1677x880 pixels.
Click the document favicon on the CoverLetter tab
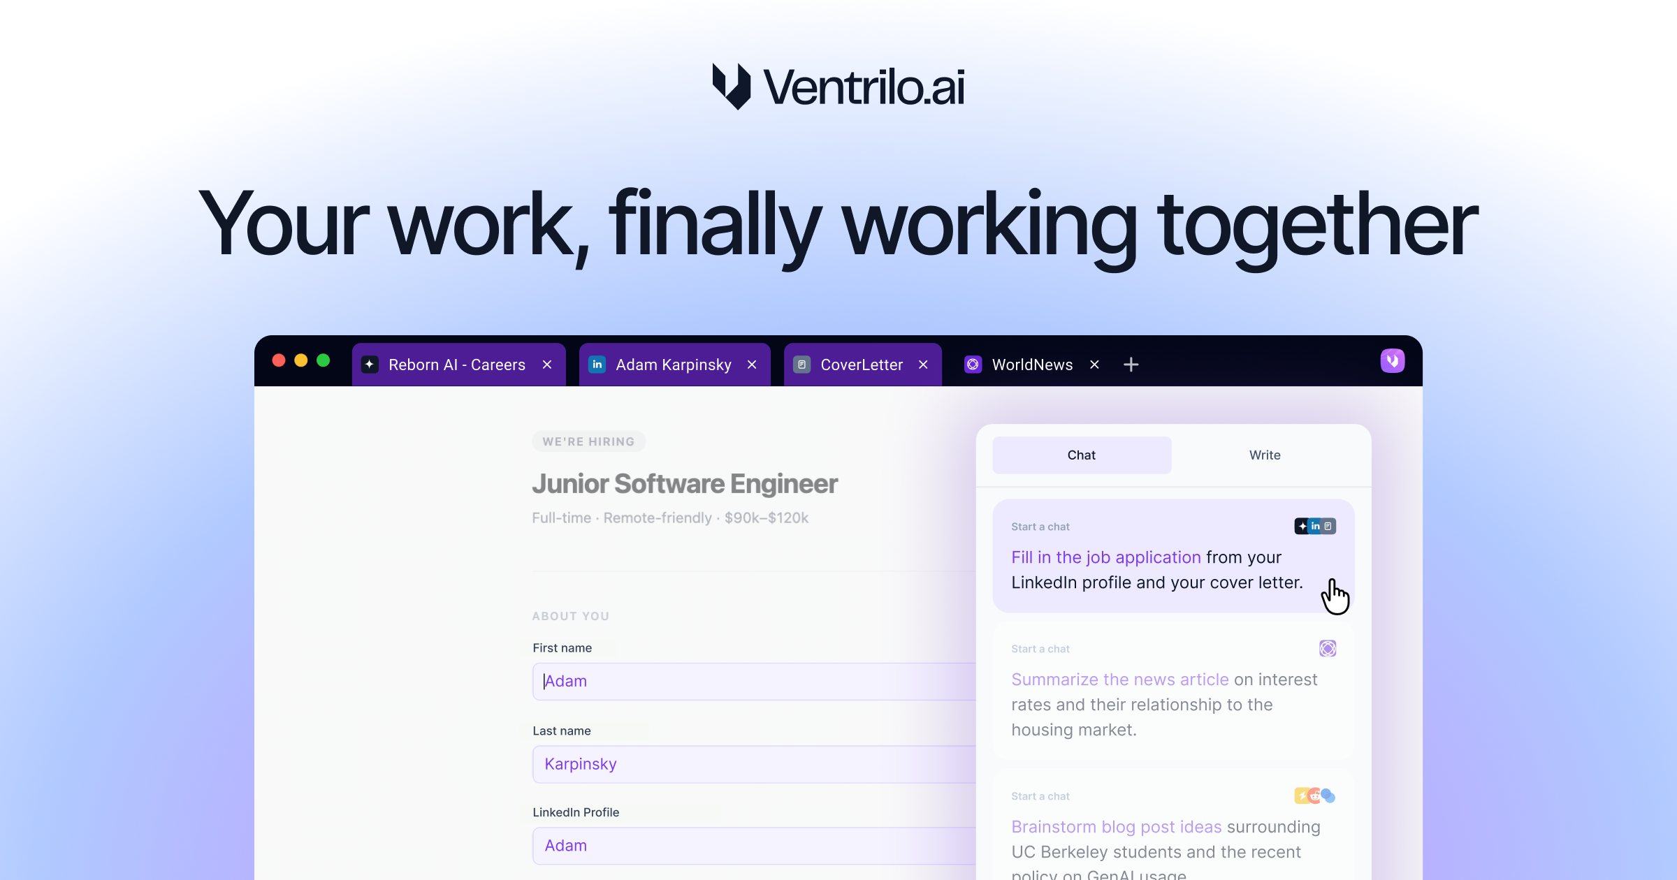pyautogui.click(x=801, y=365)
